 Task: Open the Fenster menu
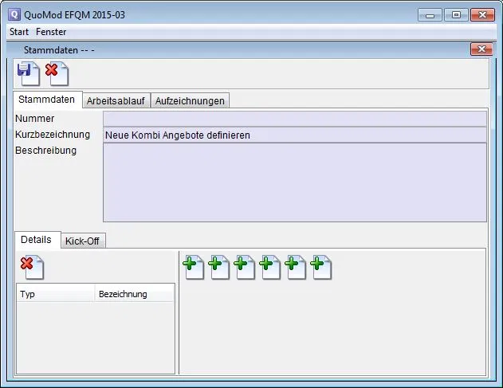coord(51,32)
